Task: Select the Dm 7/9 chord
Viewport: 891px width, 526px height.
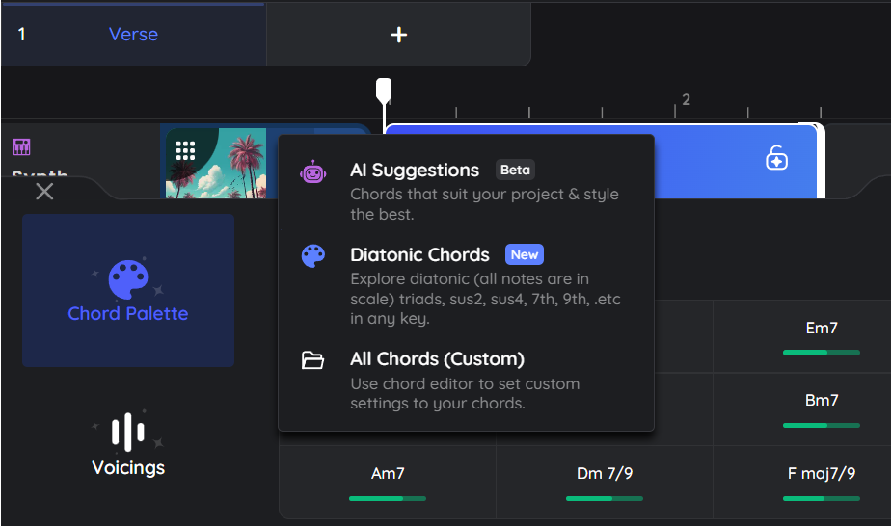Action: pos(605,473)
